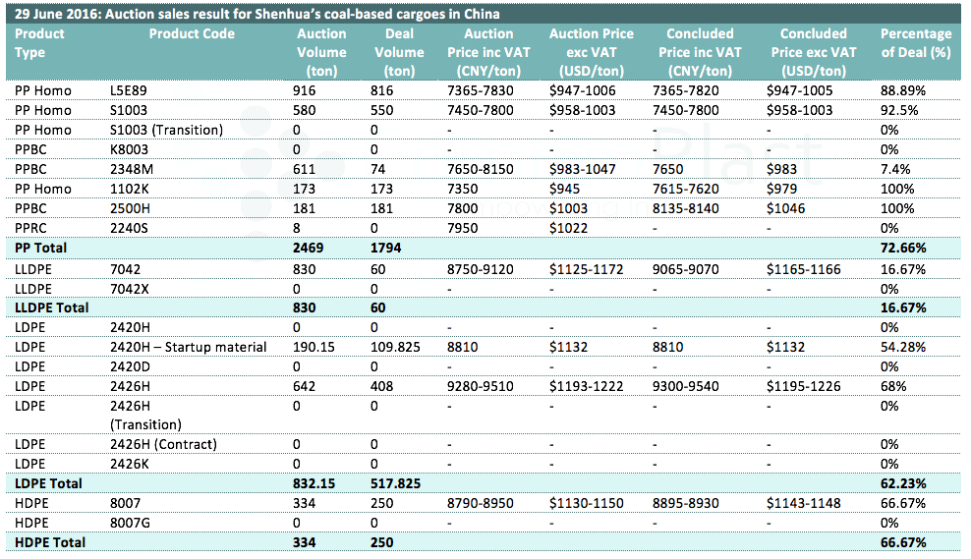This screenshot has width=971, height=559.
Task: Click the 8007G product code cell
Action: point(131,523)
